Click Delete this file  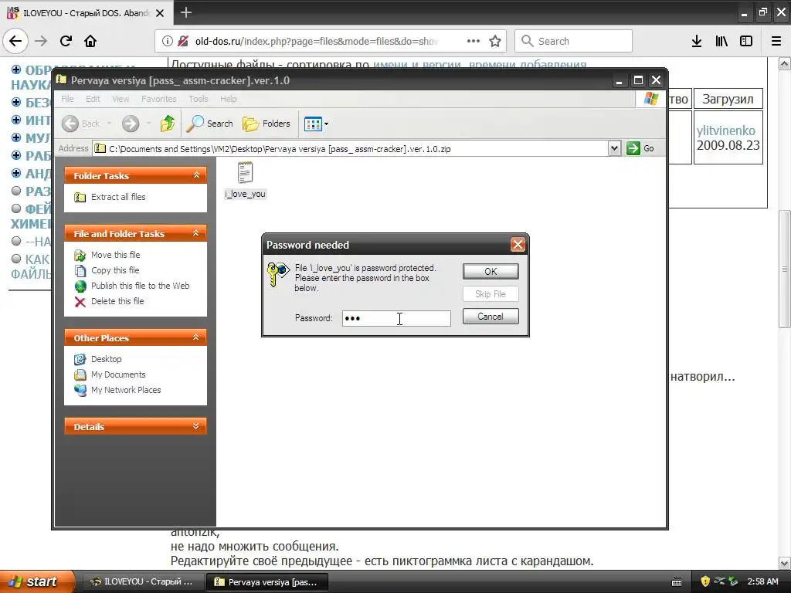[109, 301]
